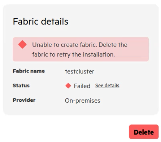Screen dimensions: 161x142
Task: Click the word 'installation' in the error banner
Action: pyautogui.click(x=99, y=54)
